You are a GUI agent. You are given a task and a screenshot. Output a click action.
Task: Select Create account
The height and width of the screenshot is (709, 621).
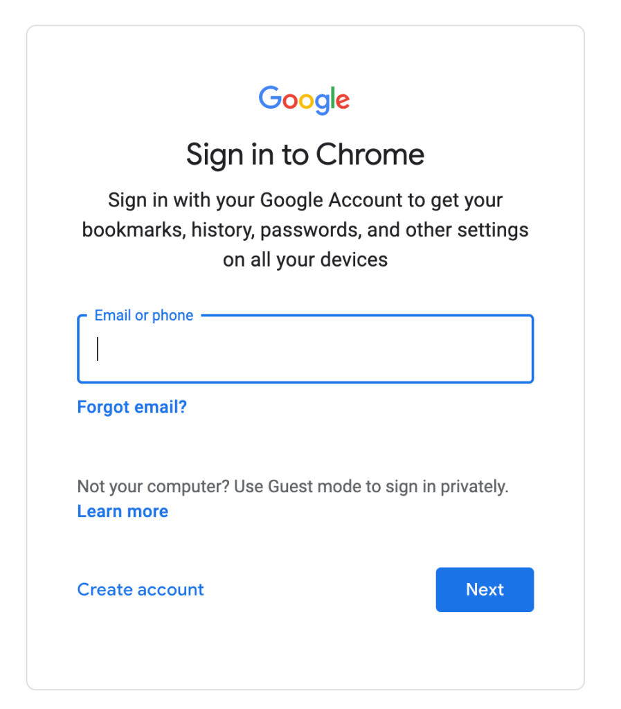[141, 590]
